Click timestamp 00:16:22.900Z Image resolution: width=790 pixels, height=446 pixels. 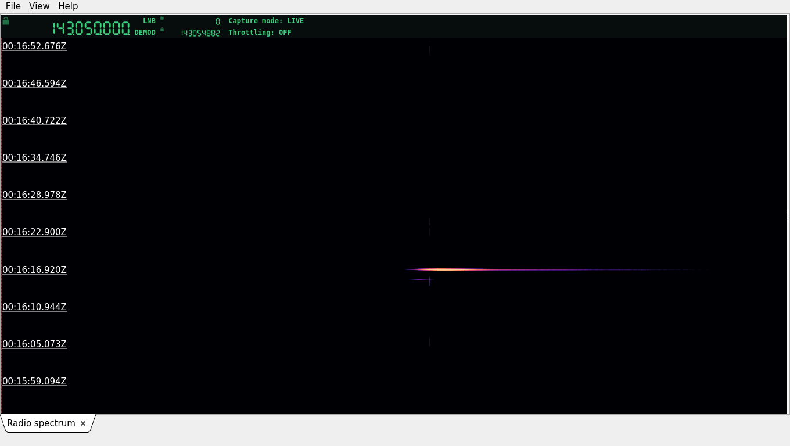point(34,232)
